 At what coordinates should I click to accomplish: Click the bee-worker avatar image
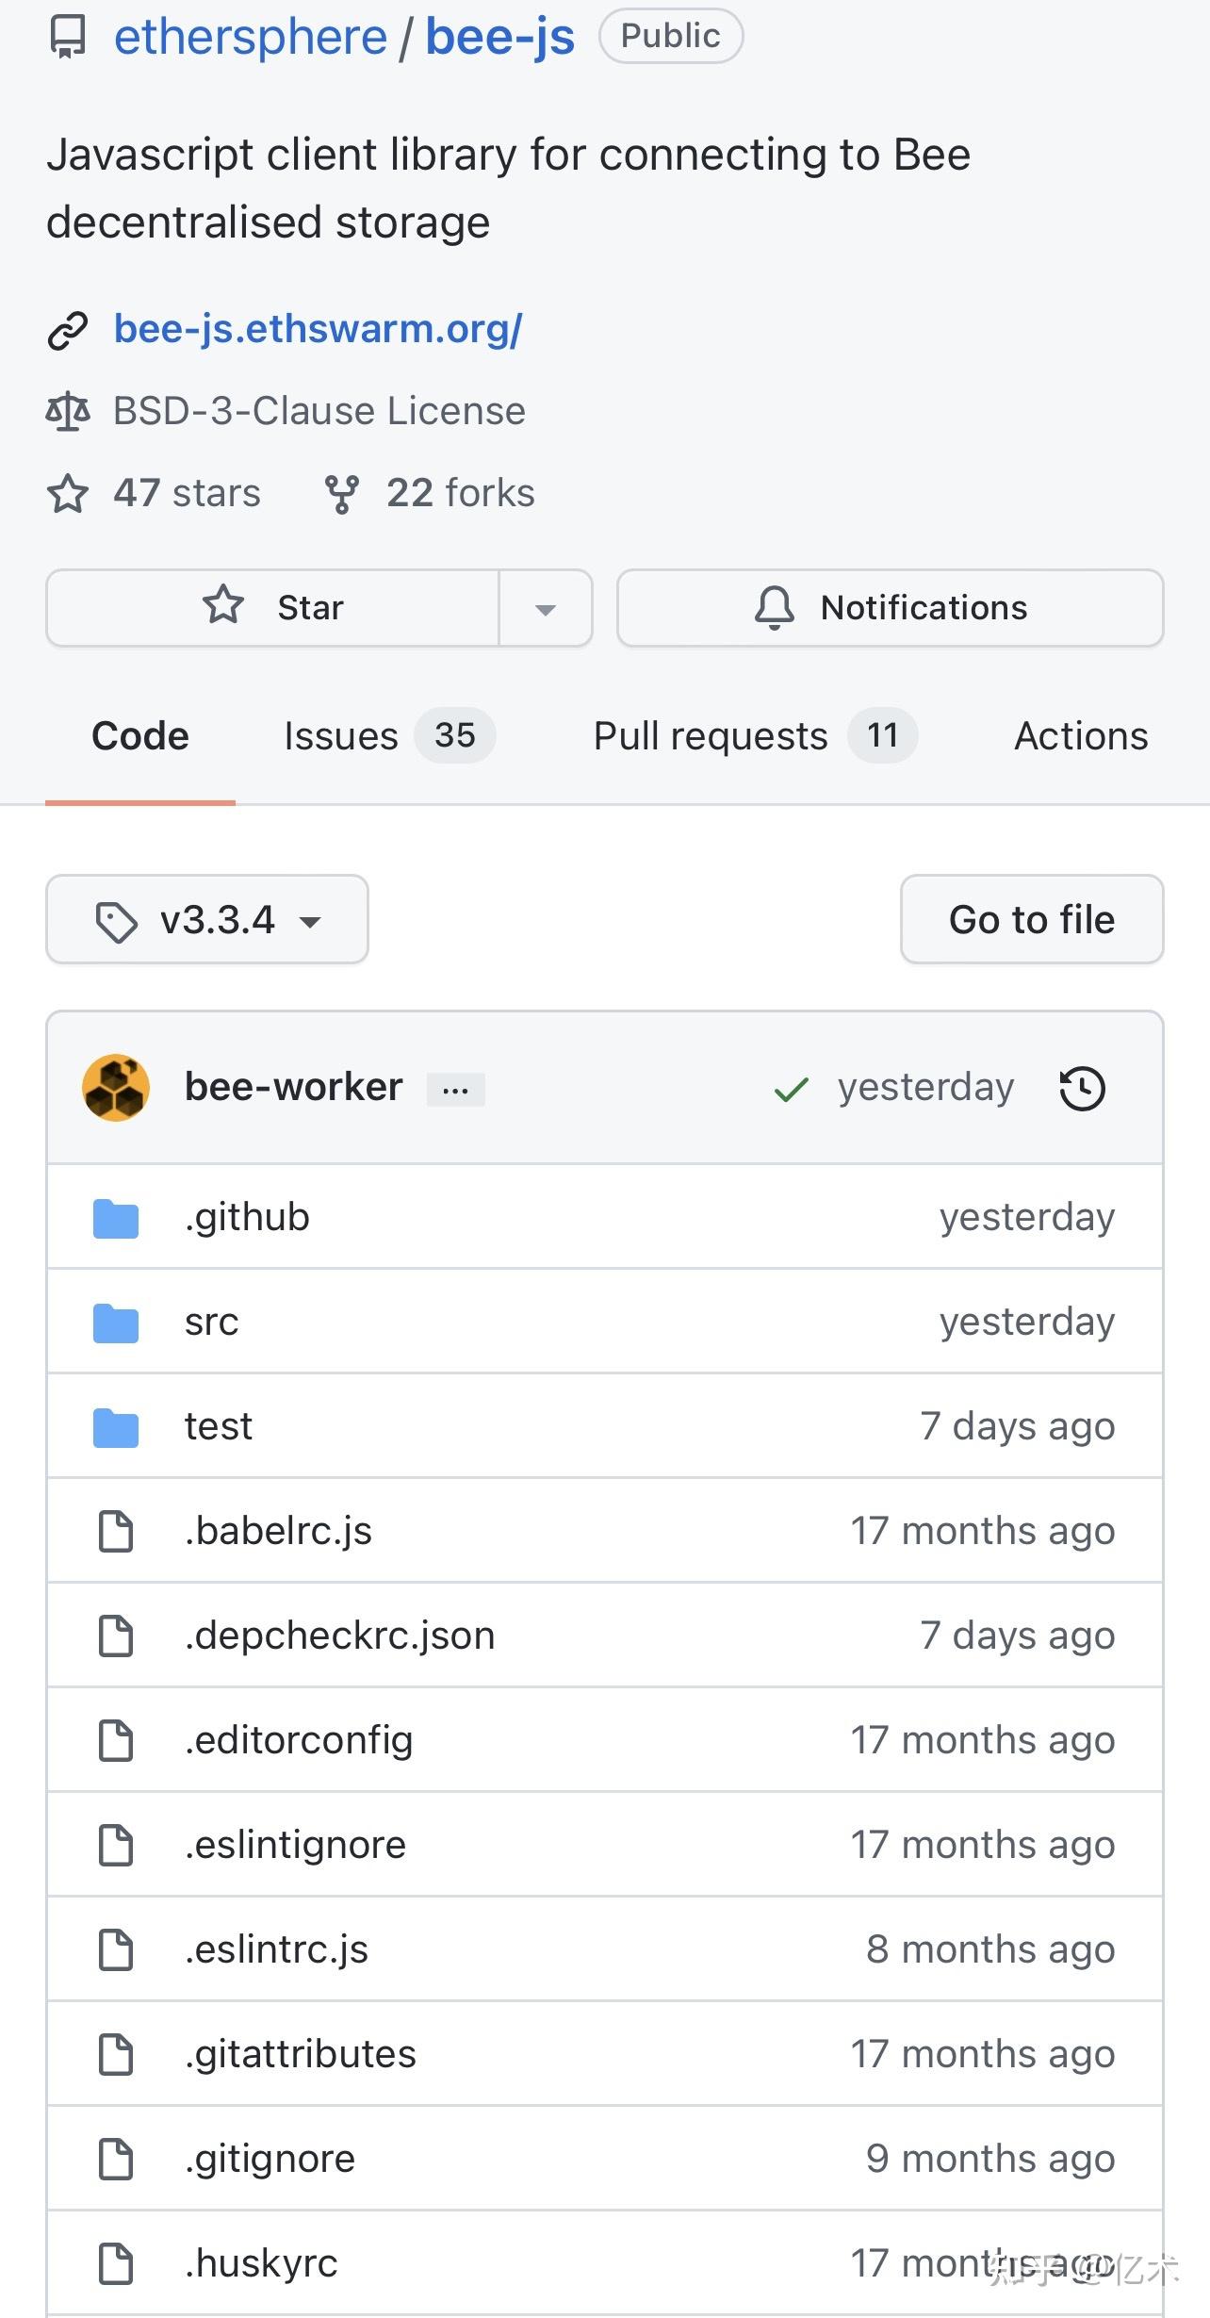[116, 1088]
